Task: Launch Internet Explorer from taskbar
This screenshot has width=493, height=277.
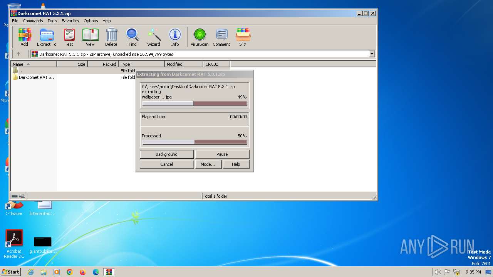Action: [x=30, y=272]
